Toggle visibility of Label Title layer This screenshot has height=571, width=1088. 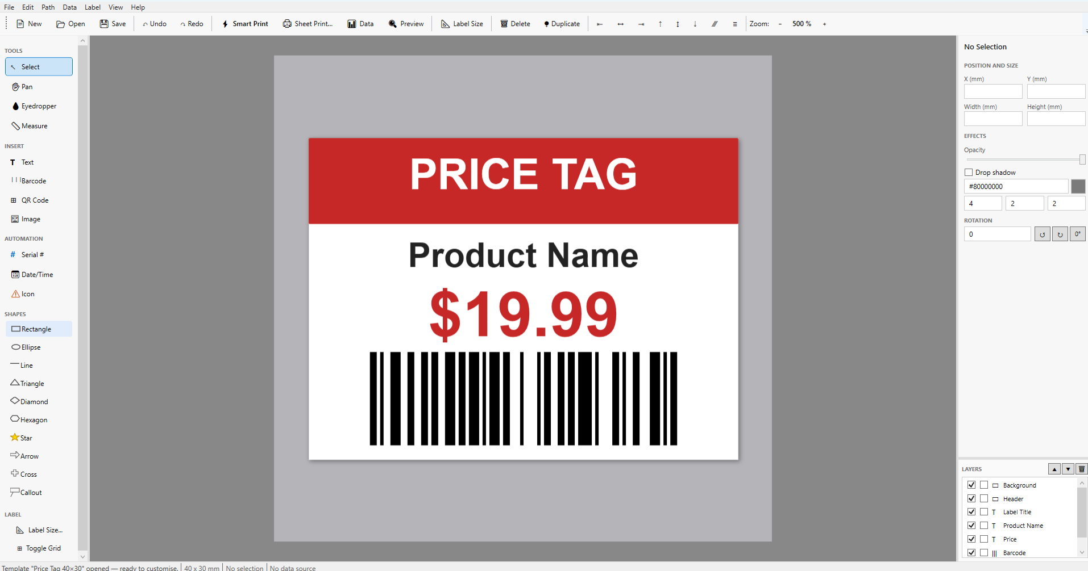click(971, 512)
